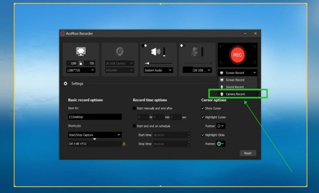The image size is (319, 193).
Task: Open the Highlight Clicks pointer color dropdown
Action: [x=220, y=144]
